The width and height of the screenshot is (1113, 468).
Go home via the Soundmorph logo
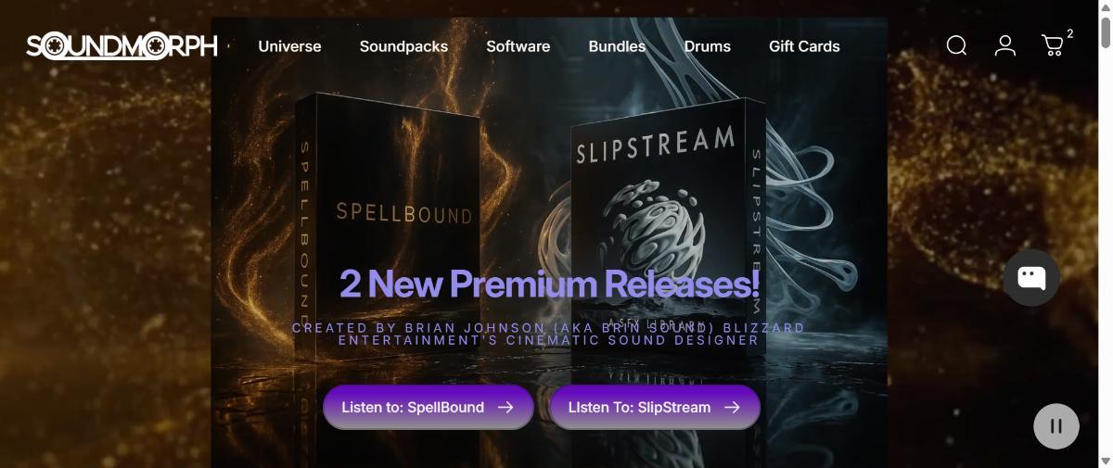[x=122, y=45]
